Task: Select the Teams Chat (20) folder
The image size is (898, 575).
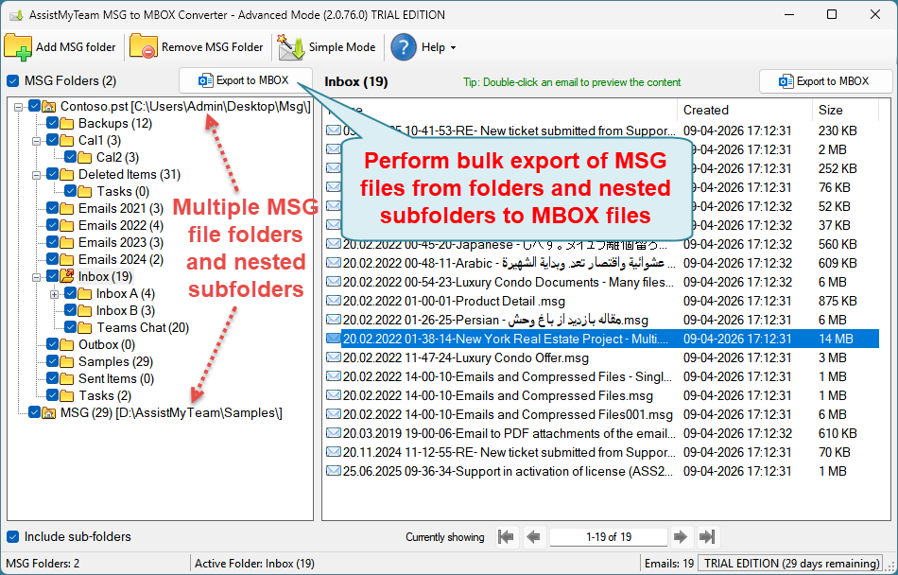Action: coord(142,328)
